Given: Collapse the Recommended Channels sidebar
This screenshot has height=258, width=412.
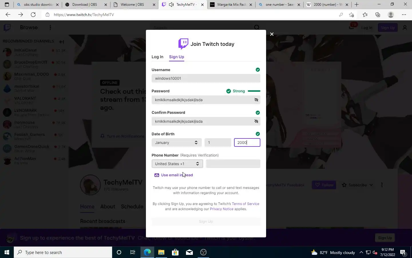Looking at the screenshot, I should 62,42.
